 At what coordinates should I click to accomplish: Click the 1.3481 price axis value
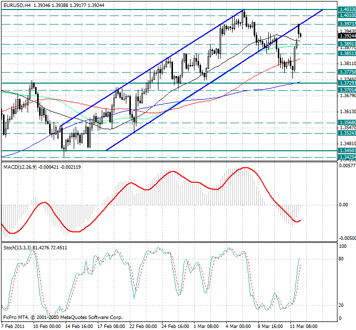[x=348, y=144]
